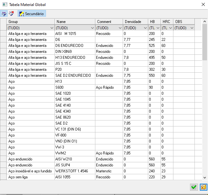Click row selector for the P20 row

click(x=3, y=70)
